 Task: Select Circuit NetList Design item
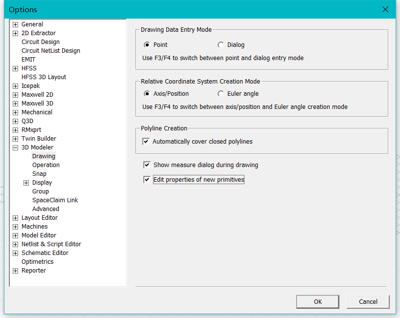51,51
